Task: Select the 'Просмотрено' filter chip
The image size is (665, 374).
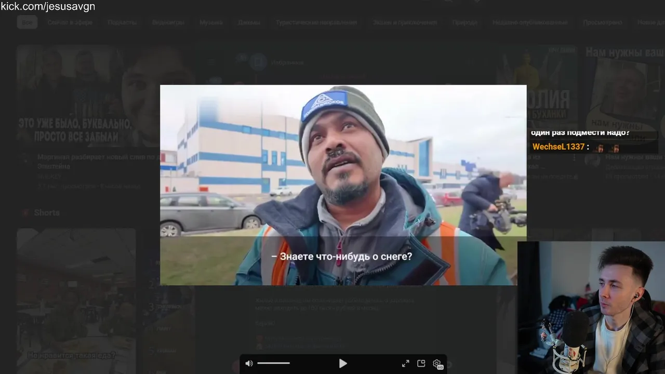Action: 603,22
